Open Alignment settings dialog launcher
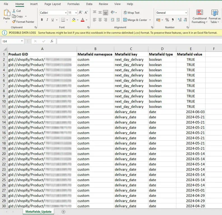This screenshot has height=215, width=222. pos(152,27)
